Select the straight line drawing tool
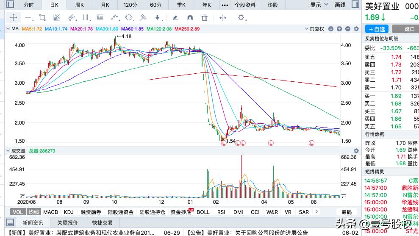 coord(28,18)
